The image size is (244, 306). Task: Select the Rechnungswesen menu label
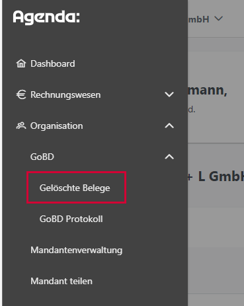65,95
